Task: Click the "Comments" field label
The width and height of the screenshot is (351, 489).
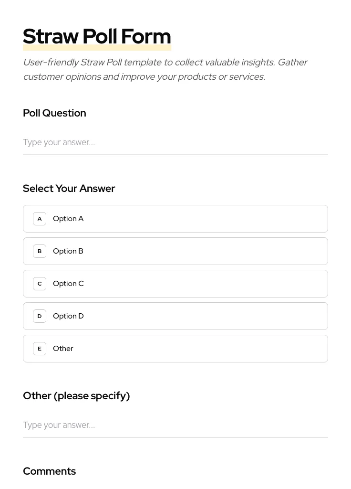Action: click(49, 471)
